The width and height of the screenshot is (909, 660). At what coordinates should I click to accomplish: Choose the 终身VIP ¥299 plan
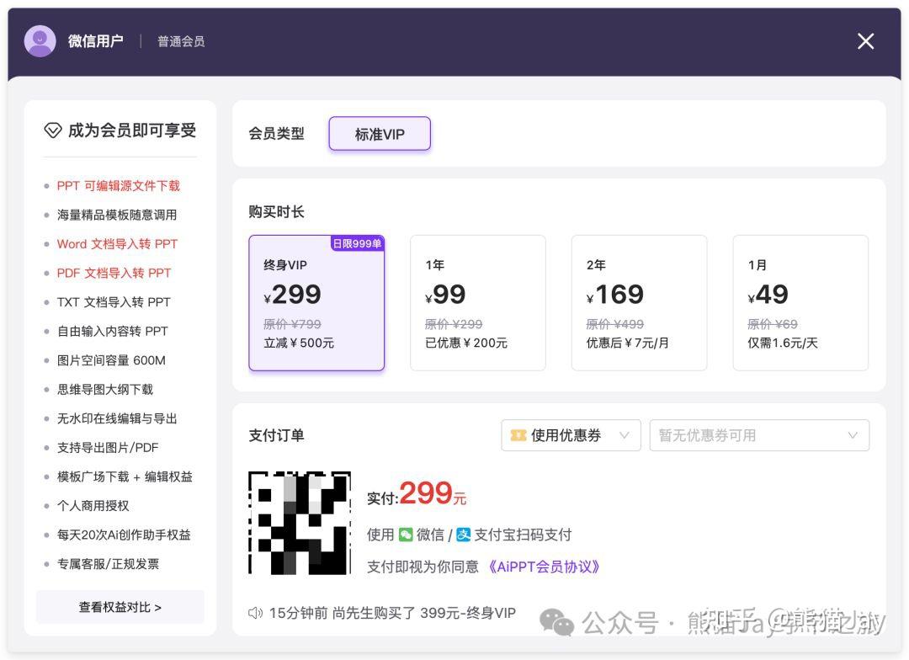pos(316,303)
